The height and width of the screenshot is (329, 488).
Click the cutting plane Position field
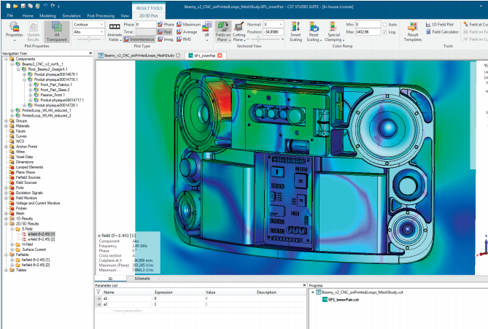point(274,32)
